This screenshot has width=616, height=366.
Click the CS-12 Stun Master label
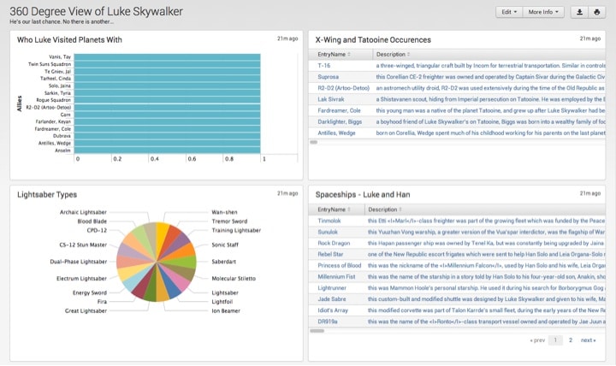pyautogui.click(x=83, y=245)
